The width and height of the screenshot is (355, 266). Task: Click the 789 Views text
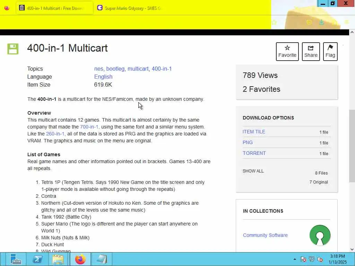coord(260,75)
